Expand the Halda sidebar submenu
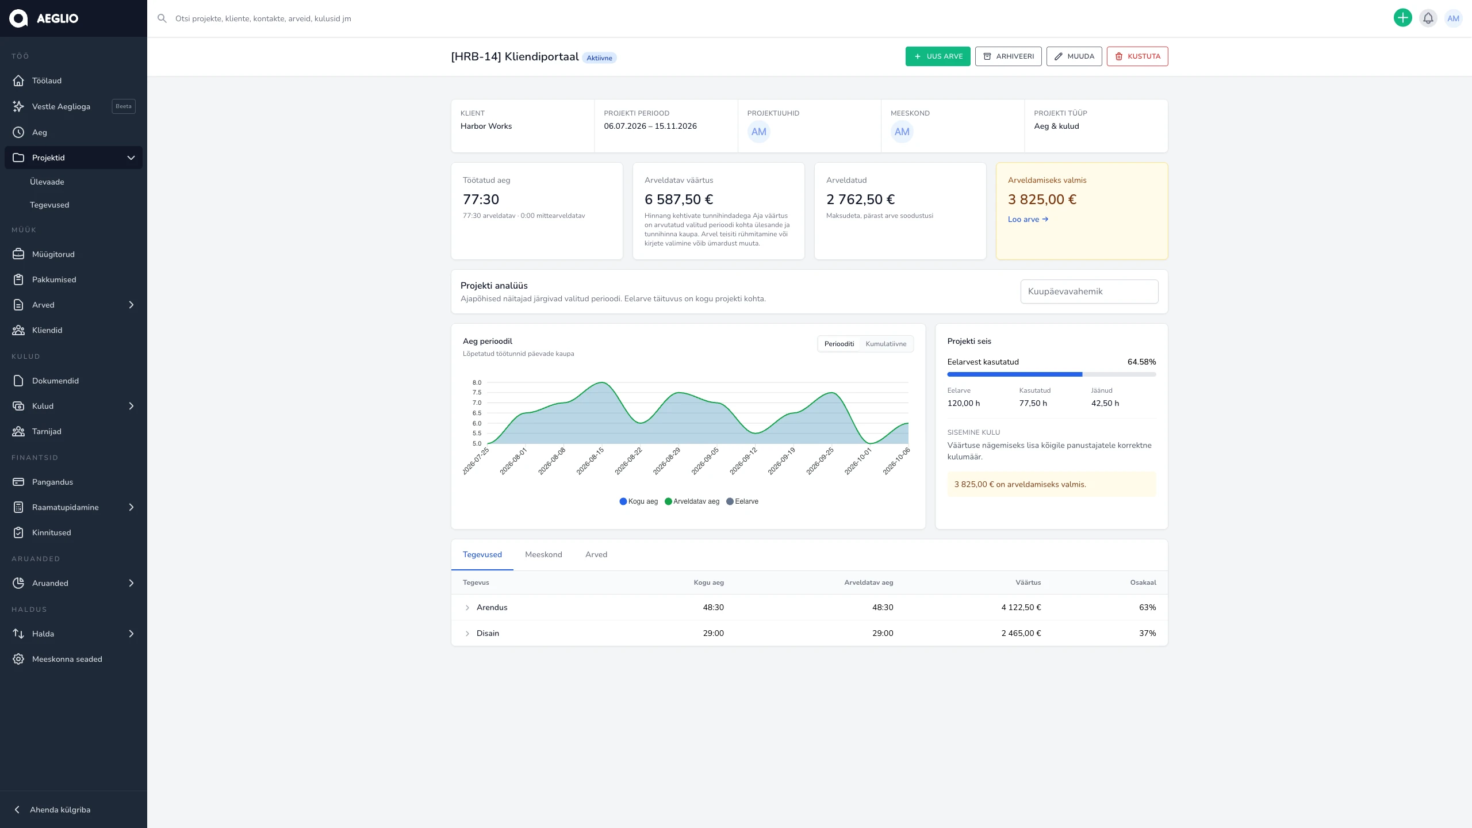The height and width of the screenshot is (828, 1472). click(x=131, y=634)
